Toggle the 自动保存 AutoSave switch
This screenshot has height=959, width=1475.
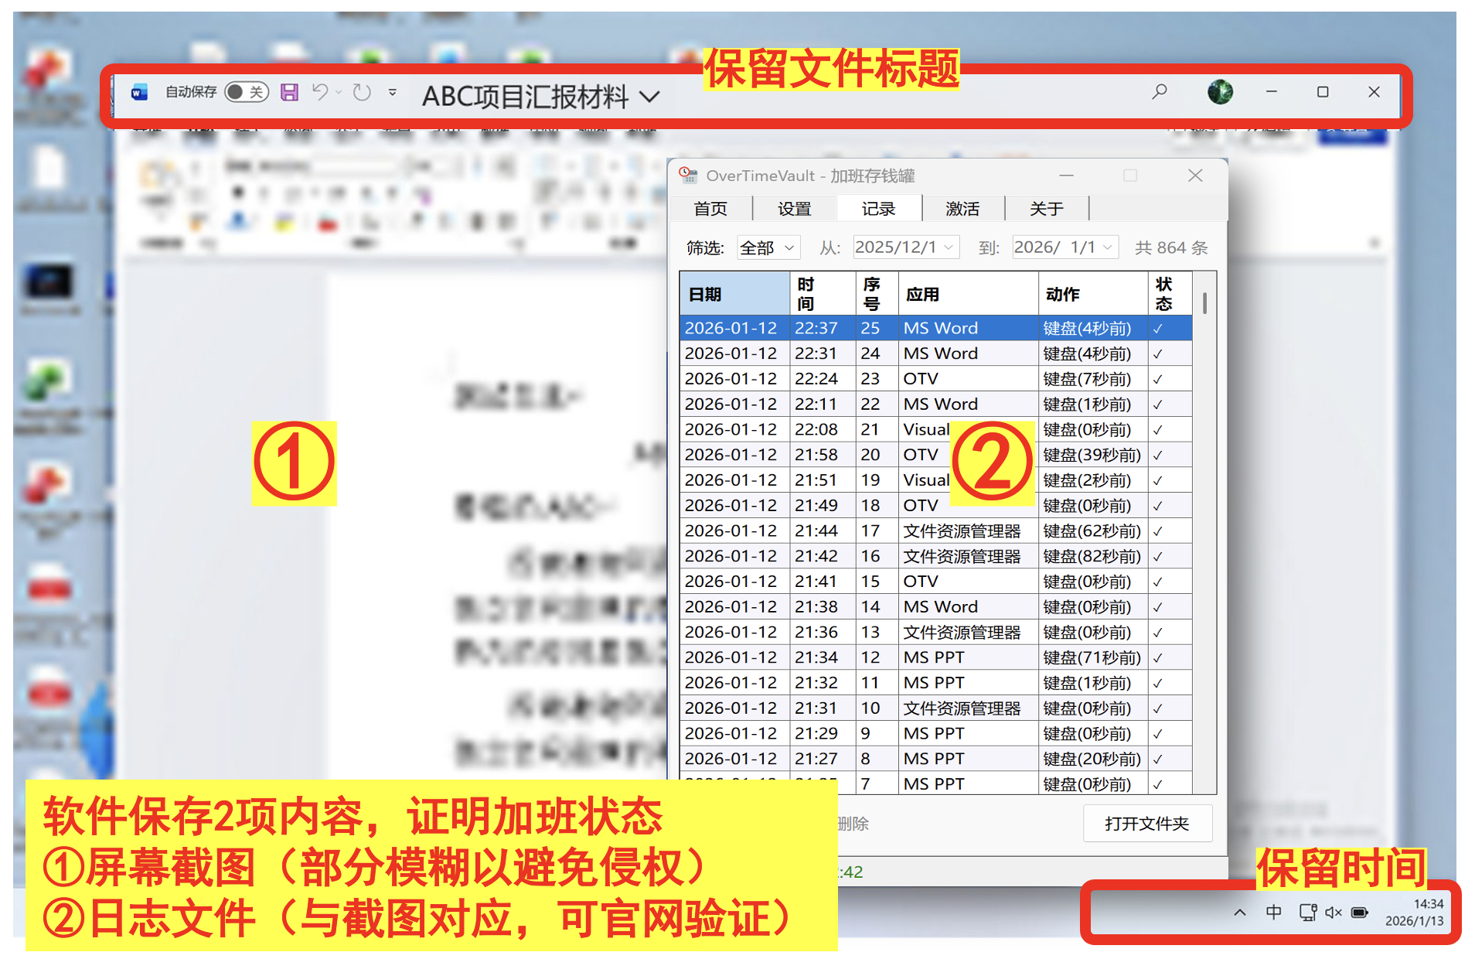[x=244, y=91]
